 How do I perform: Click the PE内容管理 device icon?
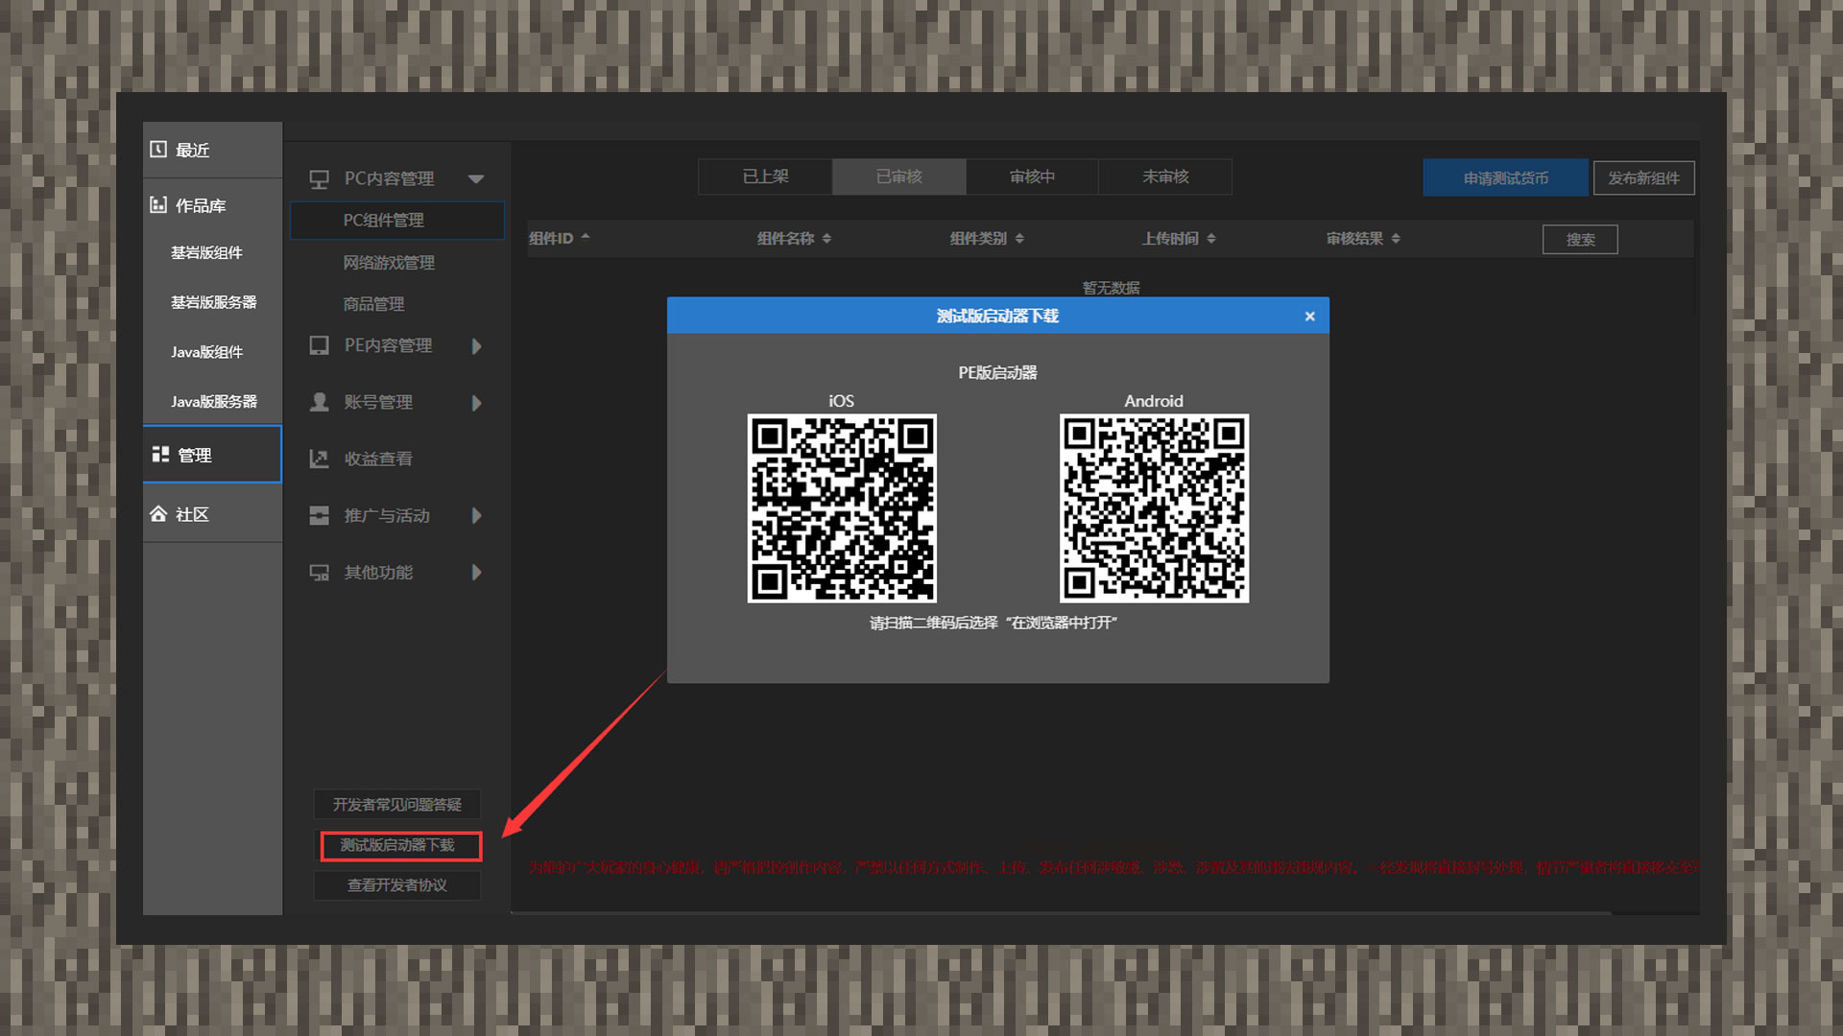click(x=319, y=345)
